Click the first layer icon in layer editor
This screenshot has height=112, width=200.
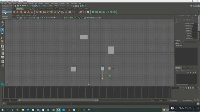(188, 72)
